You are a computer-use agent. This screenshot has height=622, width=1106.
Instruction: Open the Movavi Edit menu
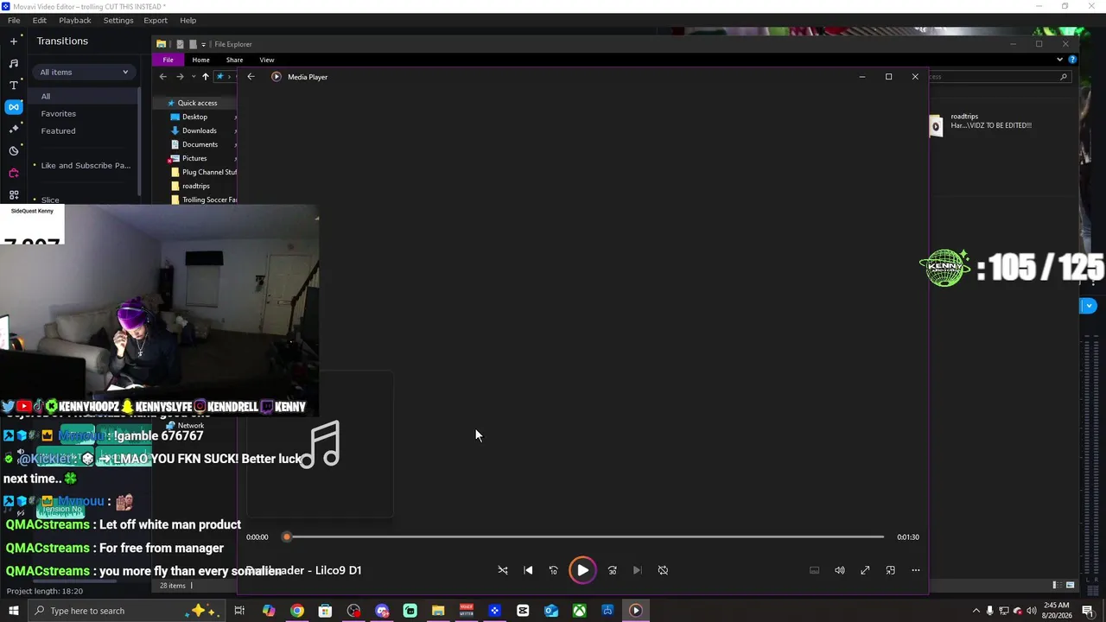coord(40,20)
